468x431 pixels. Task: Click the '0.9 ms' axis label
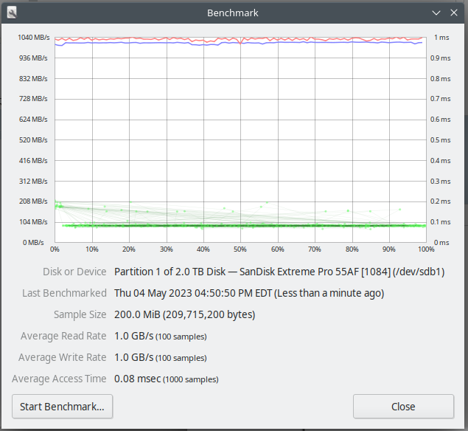(x=440, y=58)
